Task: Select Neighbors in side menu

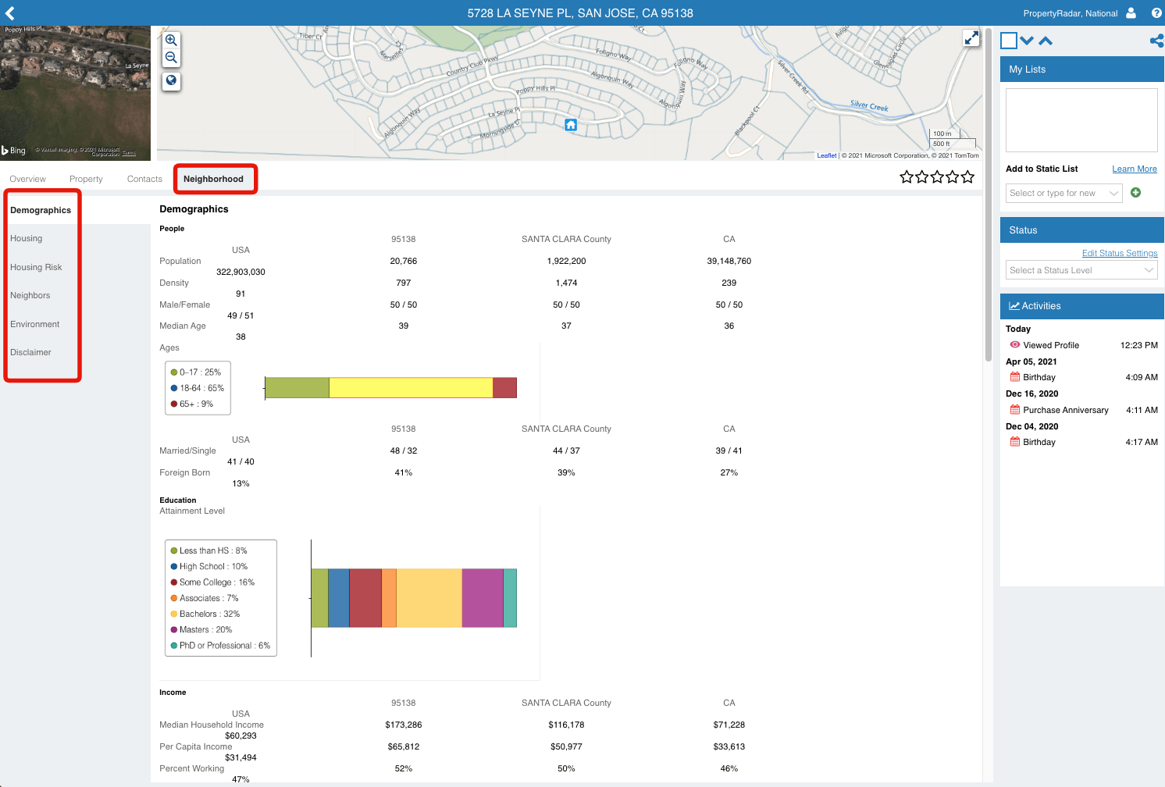Action: (30, 295)
